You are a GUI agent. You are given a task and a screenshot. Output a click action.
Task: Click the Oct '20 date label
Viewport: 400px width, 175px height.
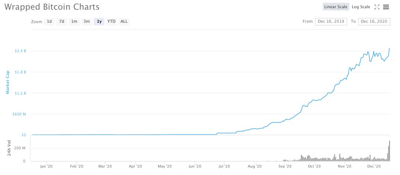314,166
